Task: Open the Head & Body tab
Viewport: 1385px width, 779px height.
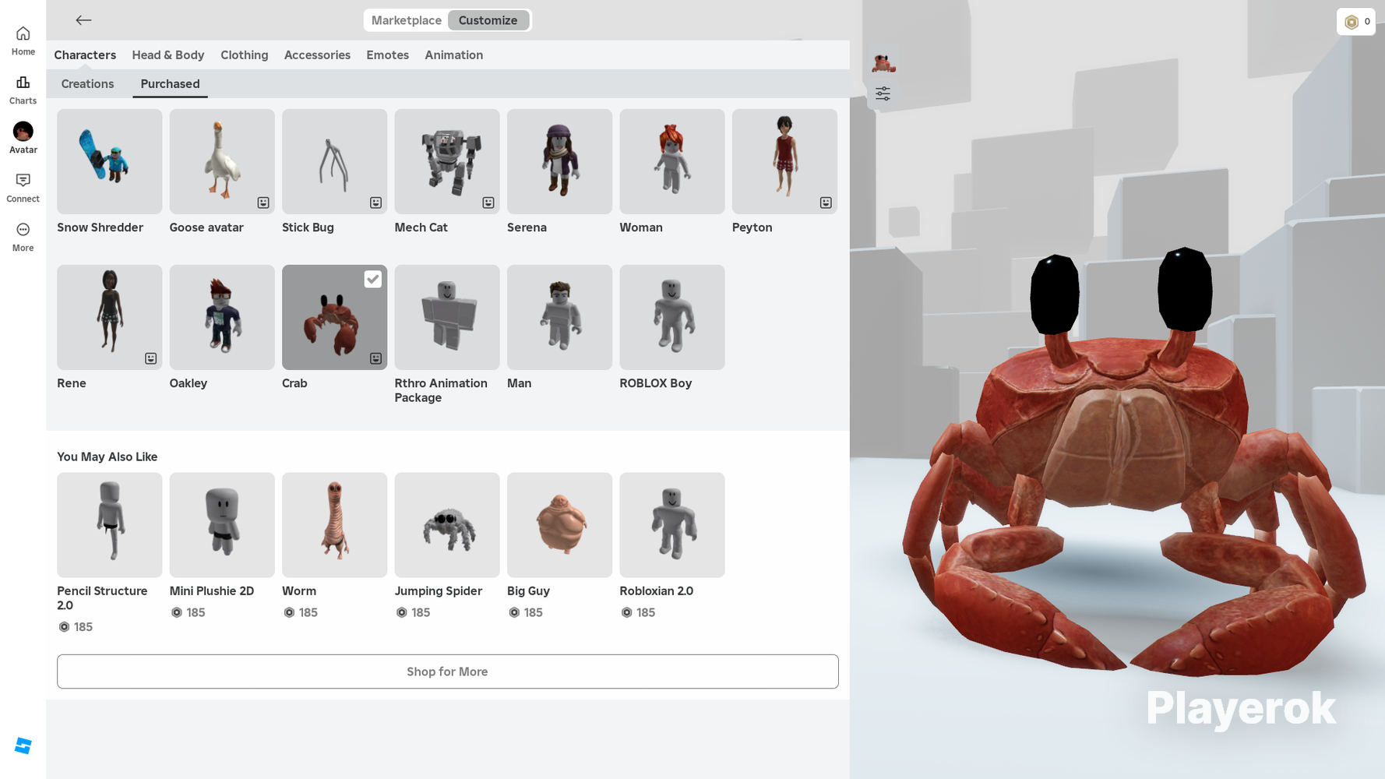Action: 168,55
